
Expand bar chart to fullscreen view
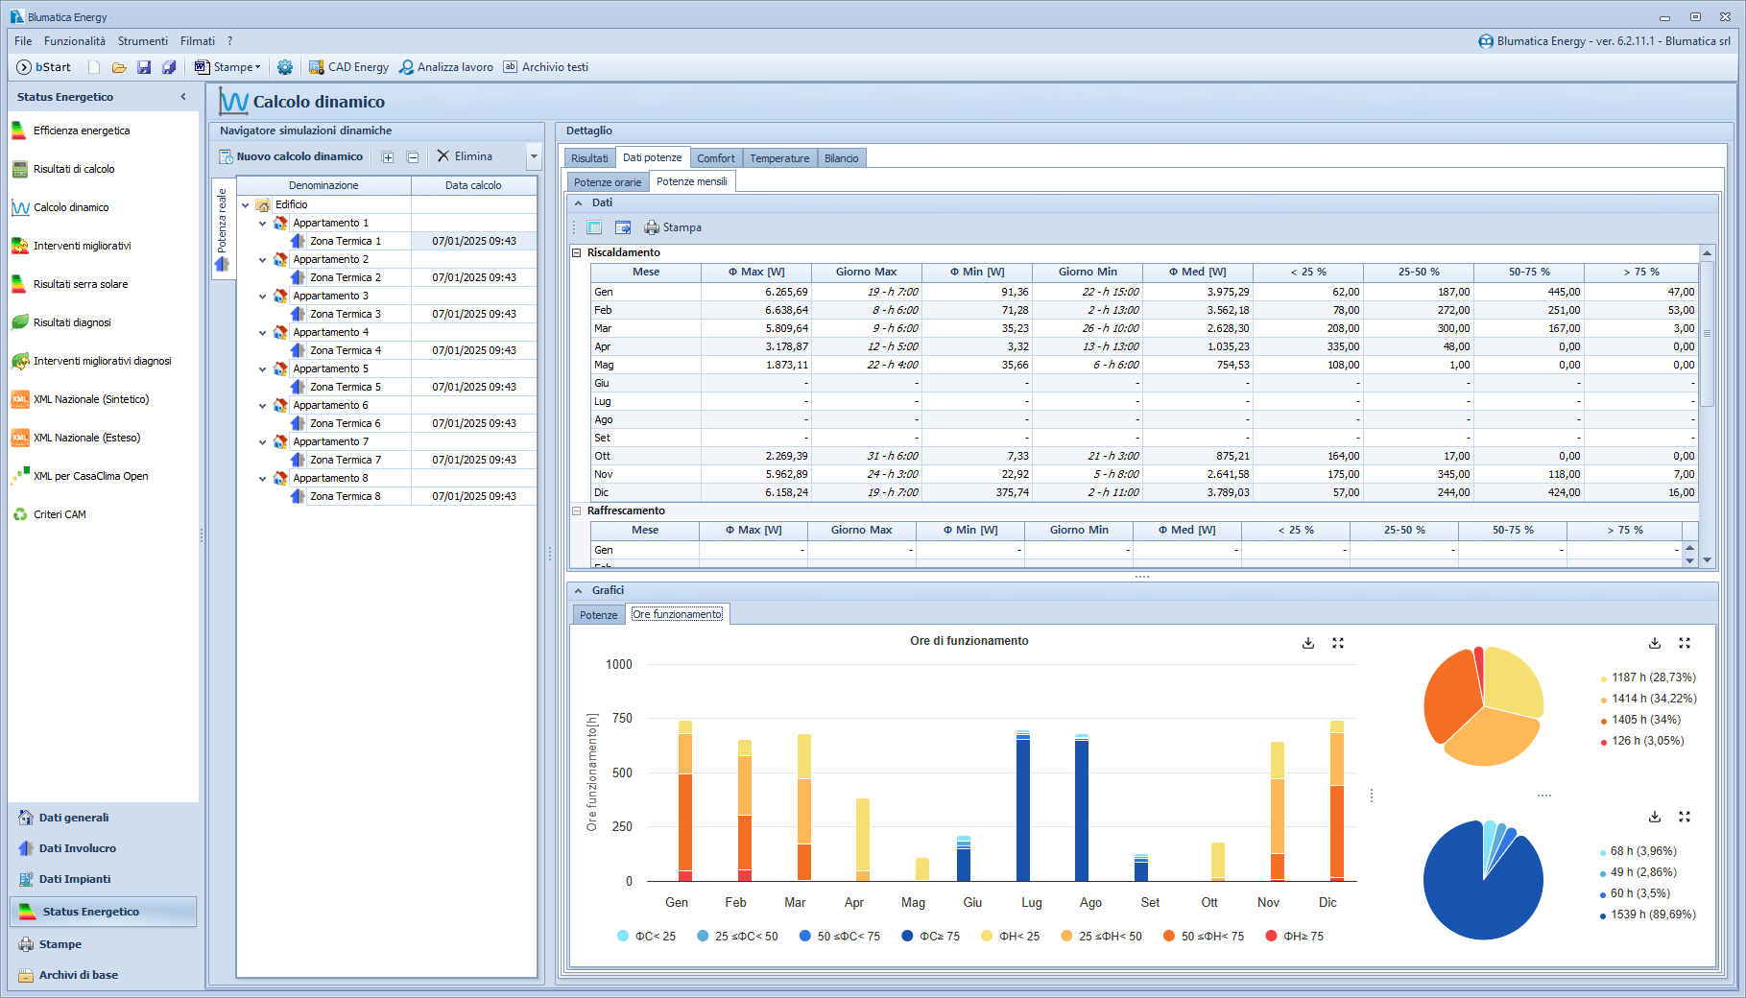(x=1338, y=643)
